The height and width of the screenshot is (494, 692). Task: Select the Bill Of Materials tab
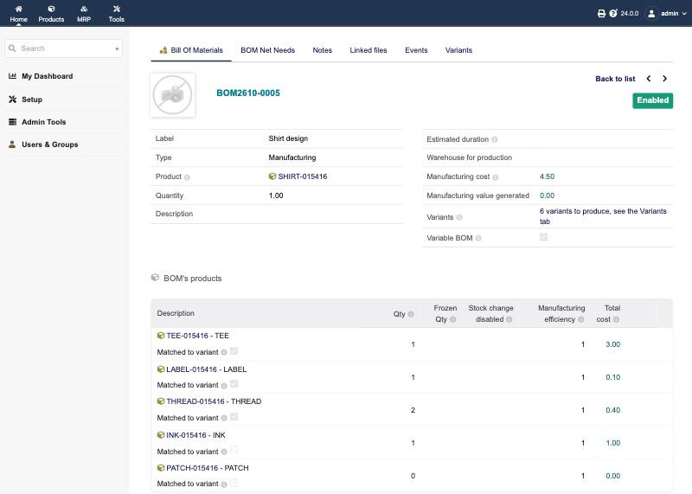[191, 50]
